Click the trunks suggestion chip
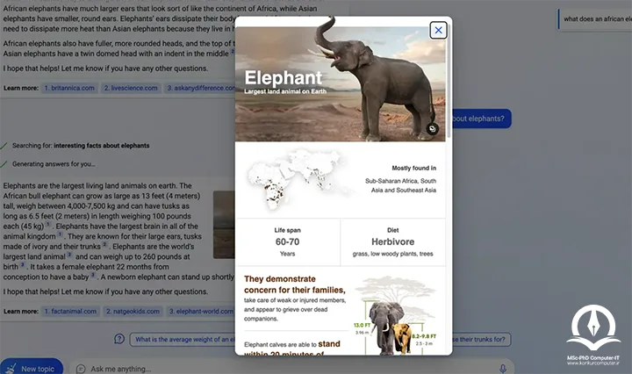 pyautogui.click(x=482, y=340)
